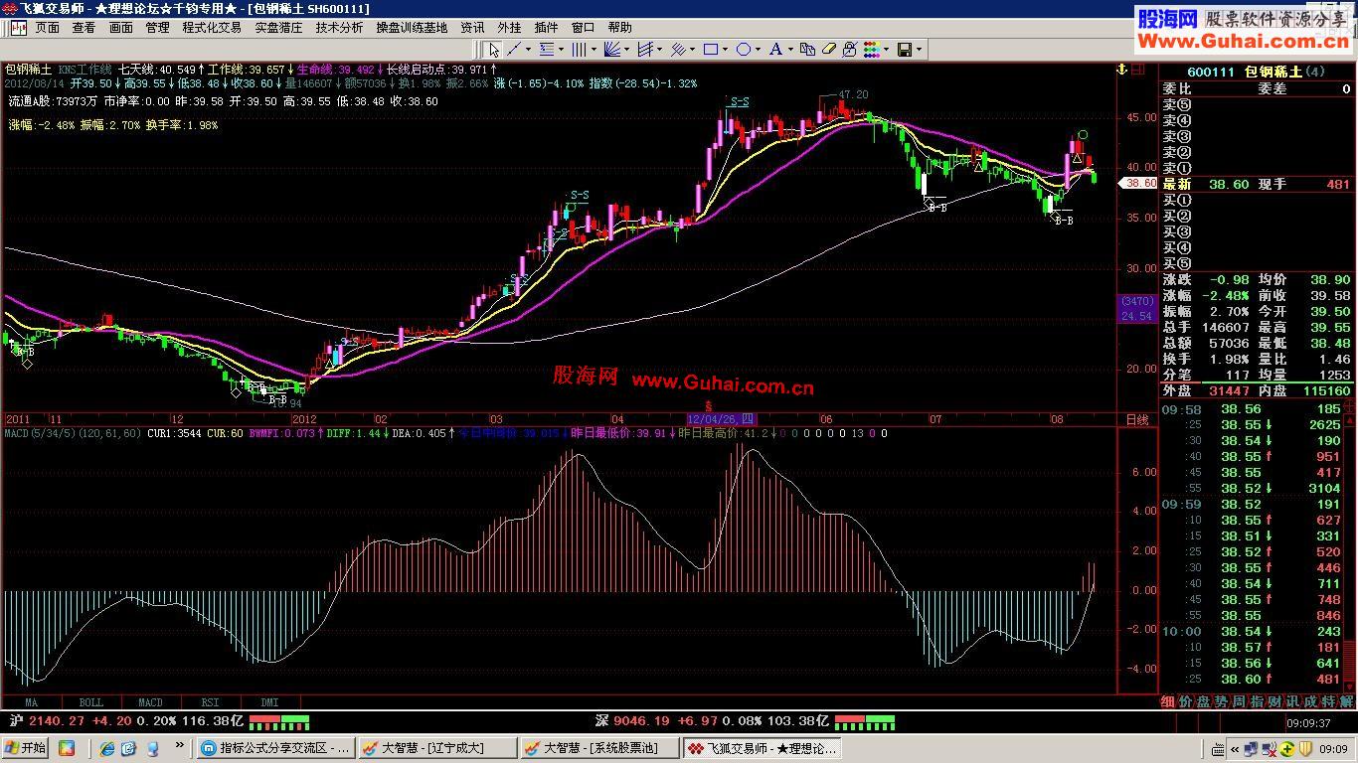Open 指标公式分享交流区 taskbar window
Viewport: 1358px width, 763px height.
click(275, 747)
